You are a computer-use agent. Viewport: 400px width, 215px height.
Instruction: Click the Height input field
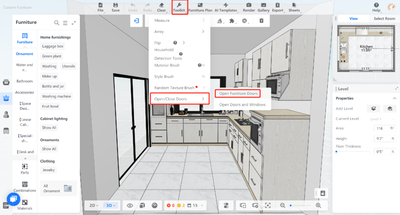[385, 138]
